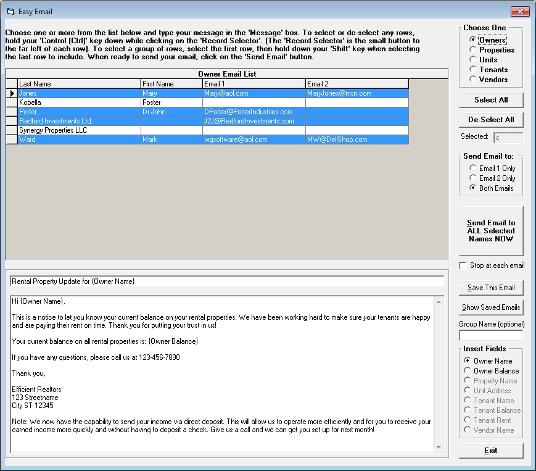This screenshot has width=536, height=471.
Task: Switch Choose One to Vendors
Action: [x=472, y=79]
